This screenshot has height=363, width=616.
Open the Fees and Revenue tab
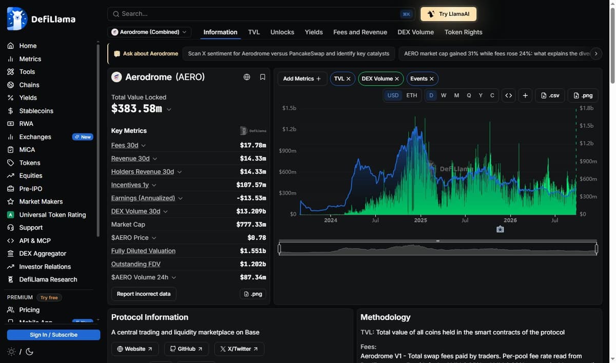point(360,32)
